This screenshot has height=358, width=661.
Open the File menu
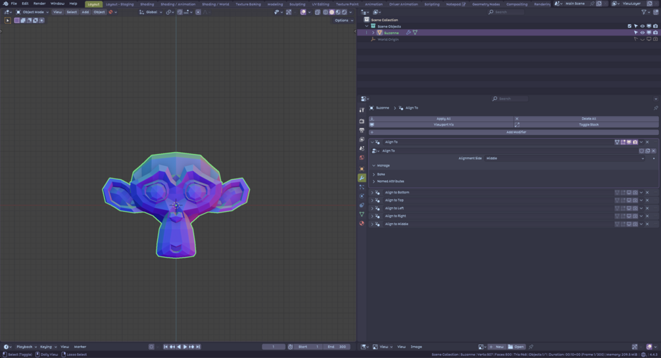[14, 3]
